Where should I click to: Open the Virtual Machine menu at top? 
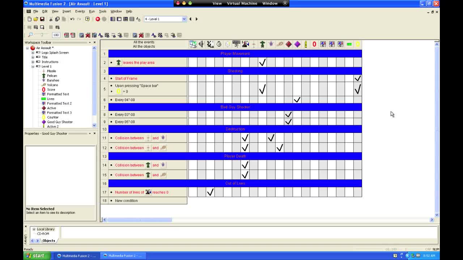[242, 3]
